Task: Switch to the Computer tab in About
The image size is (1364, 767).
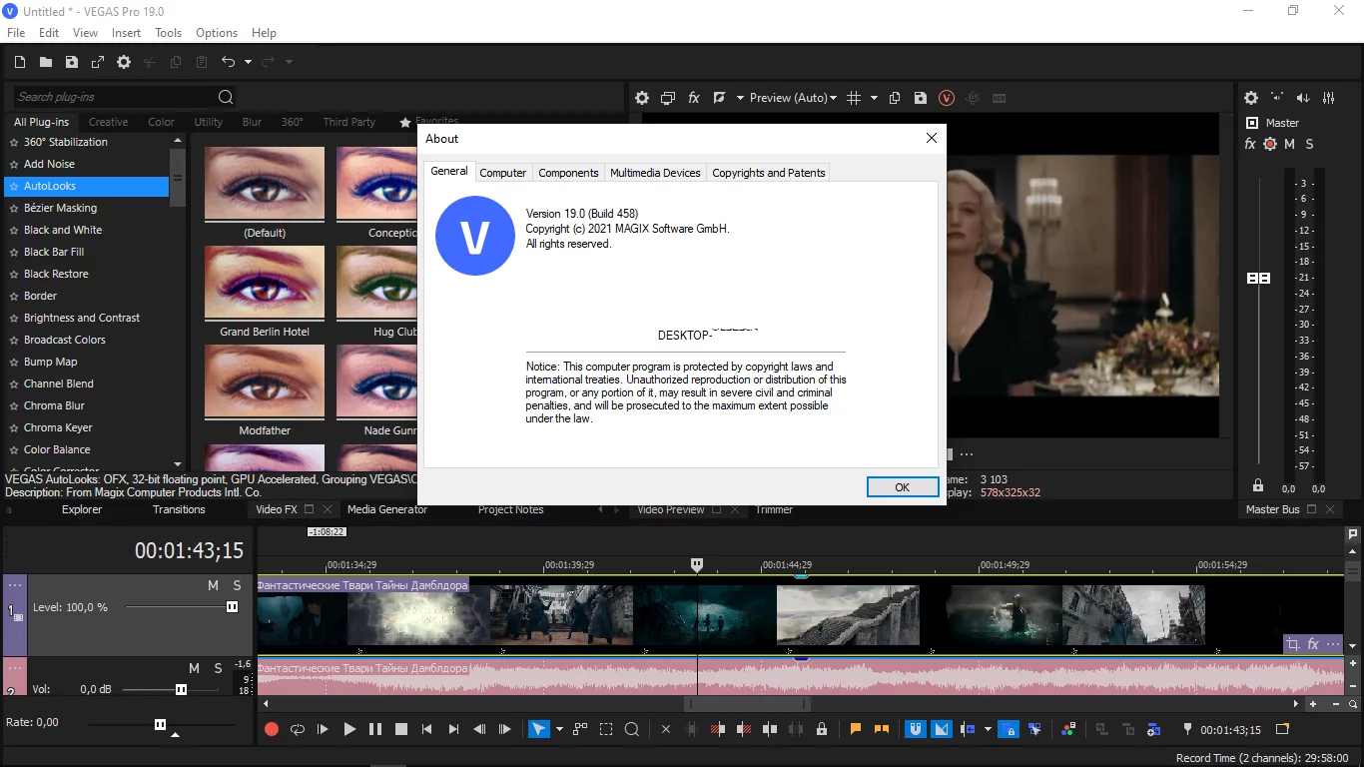Action: tap(502, 173)
